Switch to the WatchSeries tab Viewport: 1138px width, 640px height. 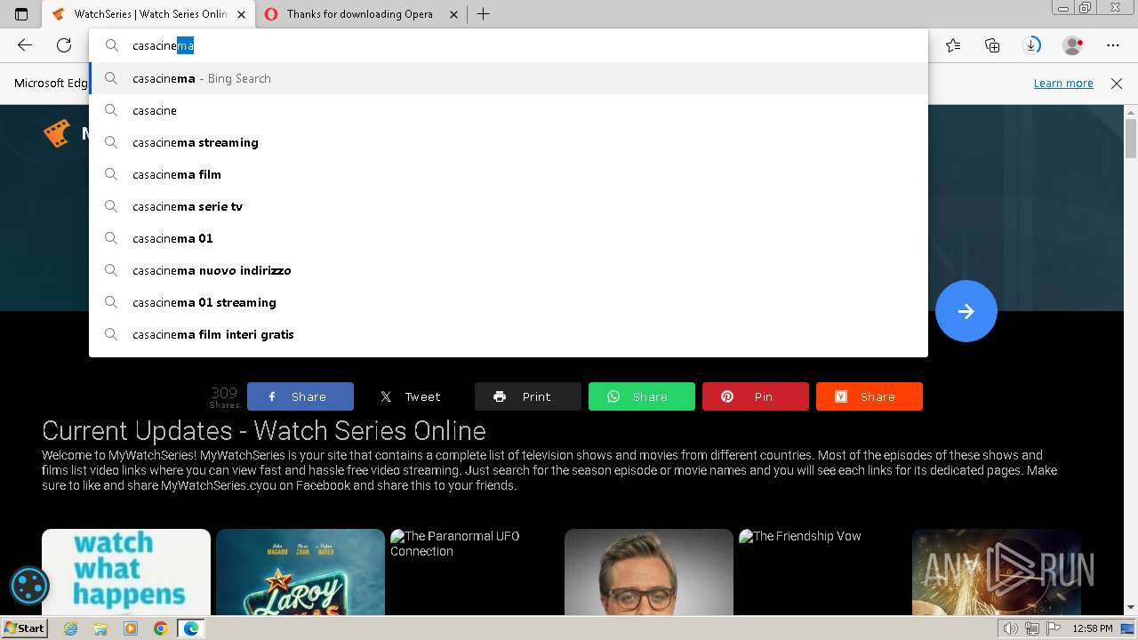[x=149, y=14]
